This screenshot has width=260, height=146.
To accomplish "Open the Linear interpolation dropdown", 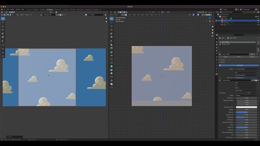I will coord(246,83).
